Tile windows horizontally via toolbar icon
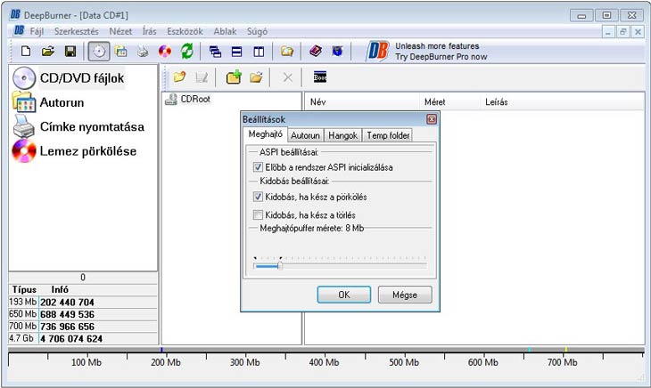The width and height of the screenshot is (651, 388). 236,52
